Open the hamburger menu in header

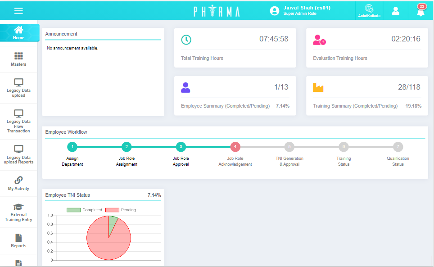[18, 11]
